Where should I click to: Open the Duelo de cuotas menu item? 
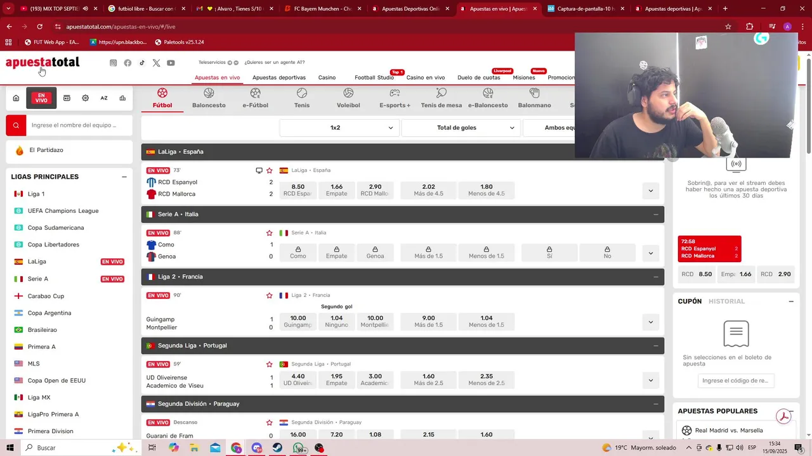478,77
